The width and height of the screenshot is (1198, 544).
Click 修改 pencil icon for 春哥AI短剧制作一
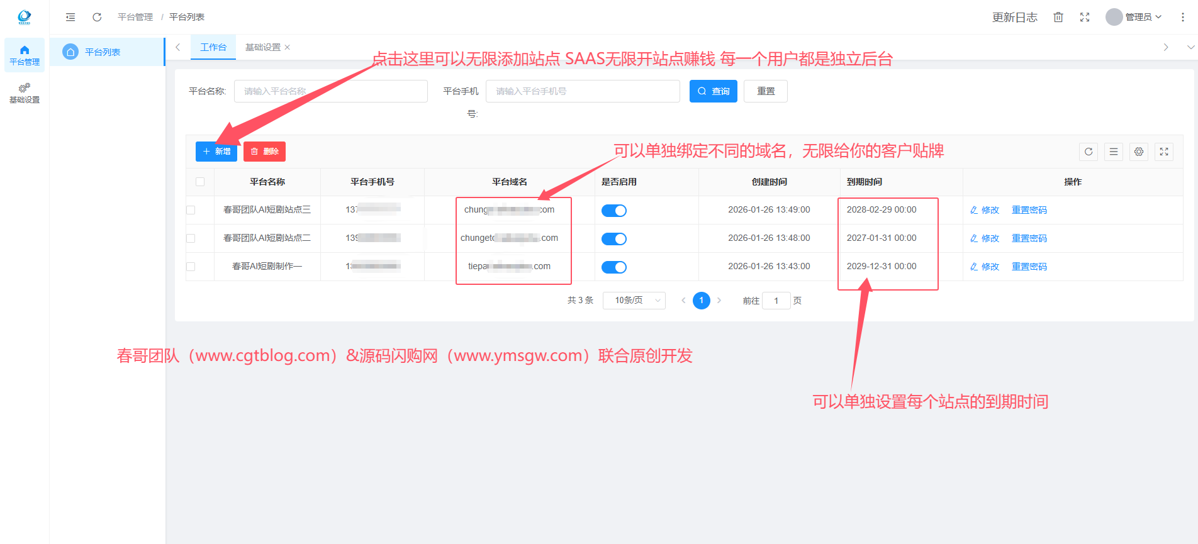point(974,267)
